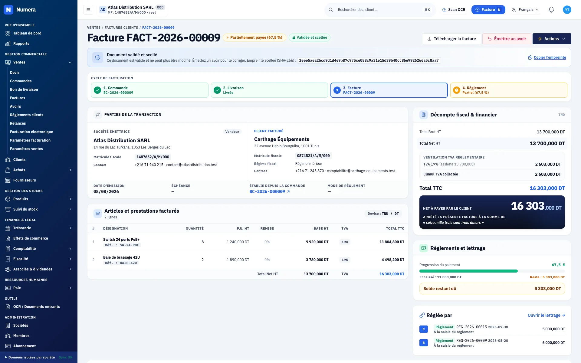
Task: Click the payment progress bar
Action: (x=492, y=271)
